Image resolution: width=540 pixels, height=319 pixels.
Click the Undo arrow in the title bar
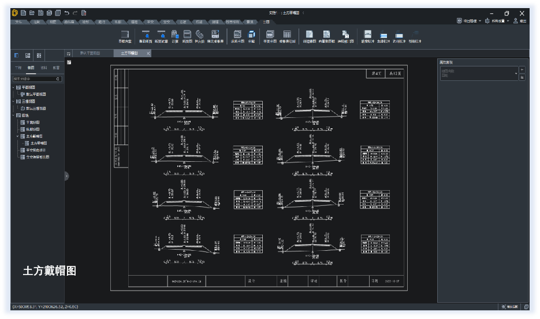(x=67, y=13)
